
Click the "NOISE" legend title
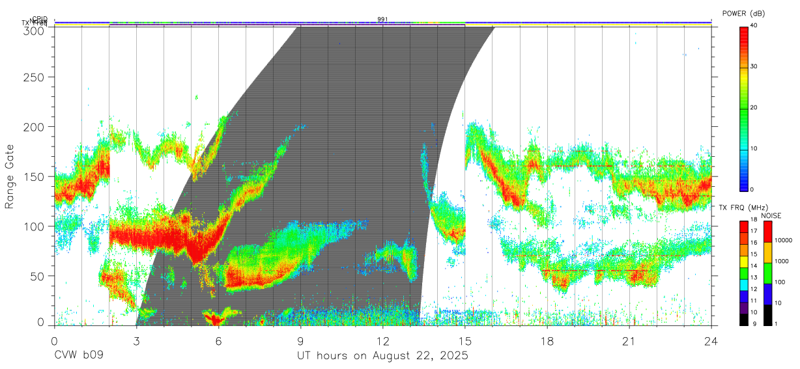pyautogui.click(x=771, y=215)
